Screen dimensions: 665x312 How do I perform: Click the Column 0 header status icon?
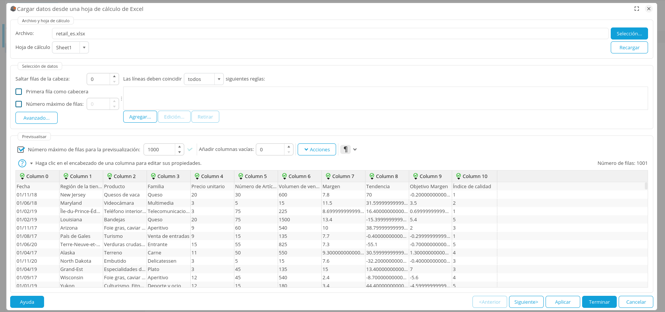pos(22,176)
